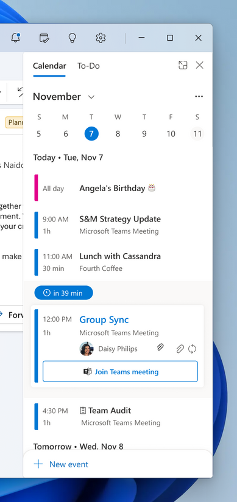Click the Fourth Coffee location text
237x502 pixels.
point(101,268)
